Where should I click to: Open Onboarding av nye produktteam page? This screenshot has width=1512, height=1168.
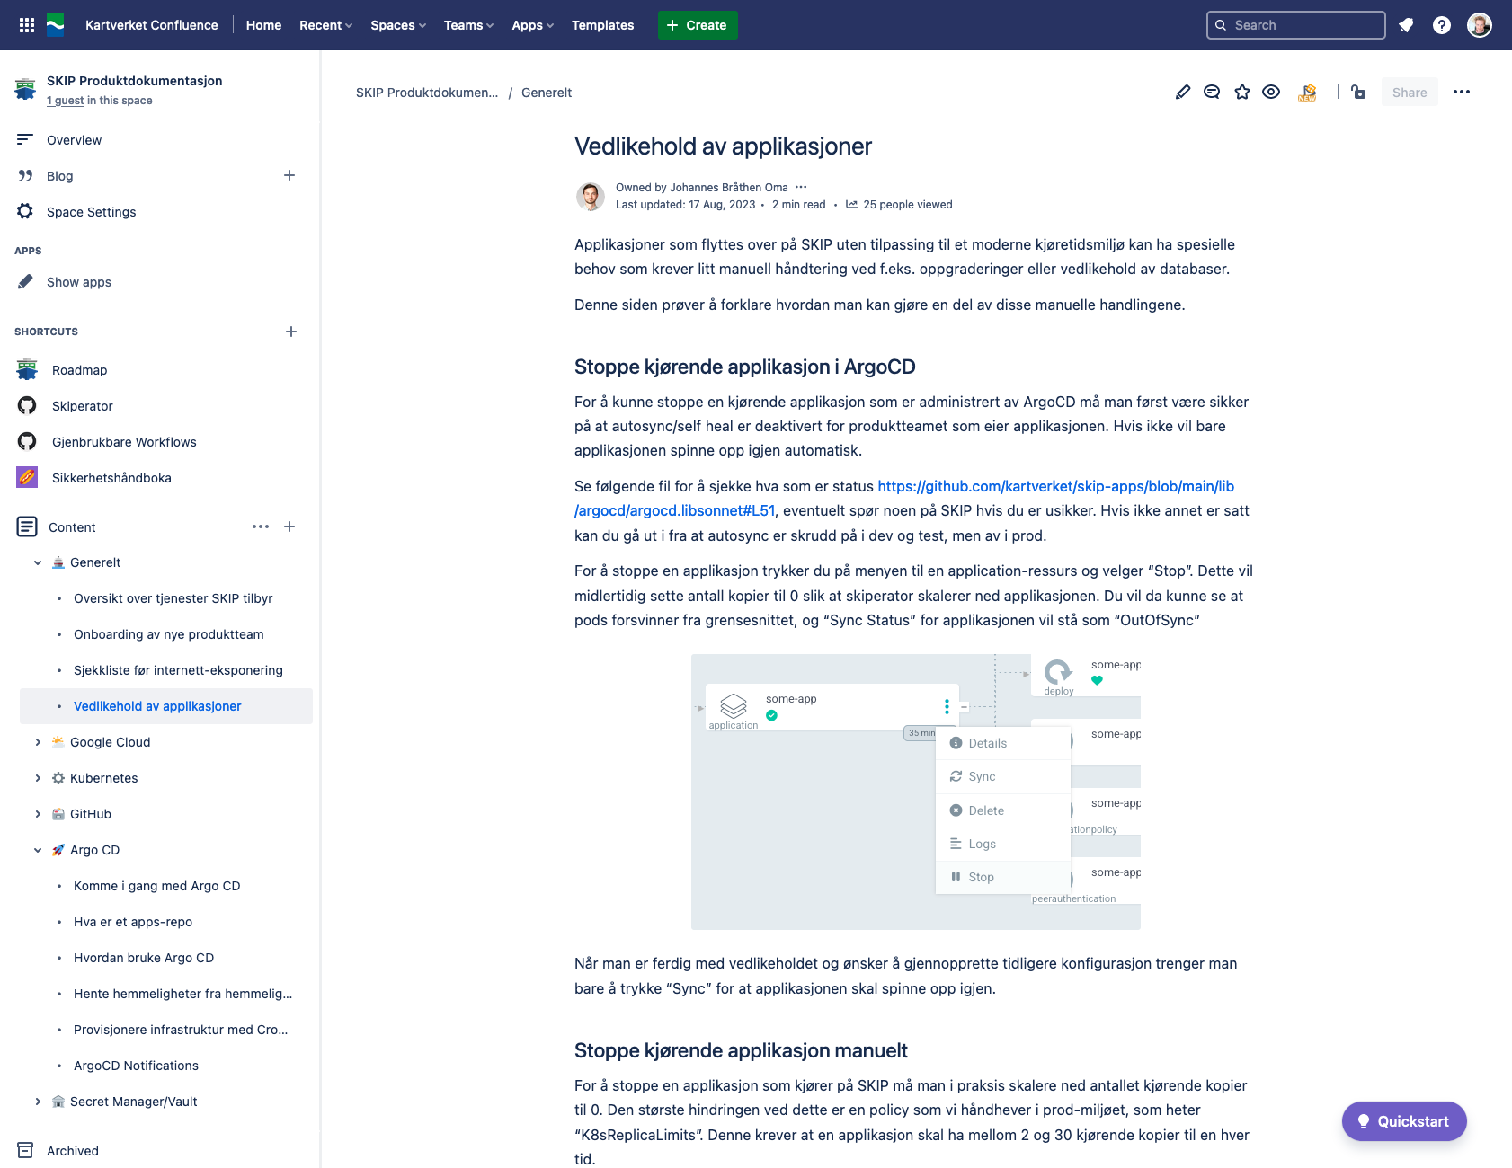[168, 634]
